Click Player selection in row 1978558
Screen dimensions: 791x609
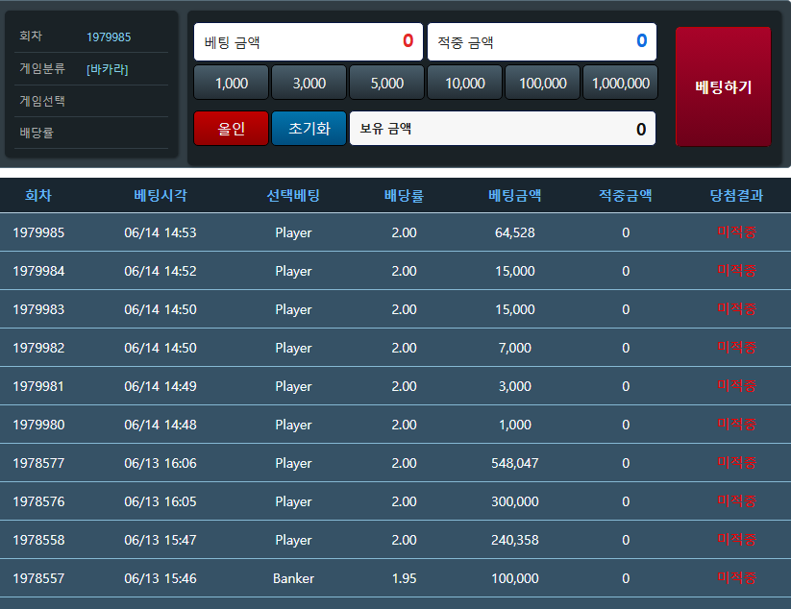click(293, 541)
